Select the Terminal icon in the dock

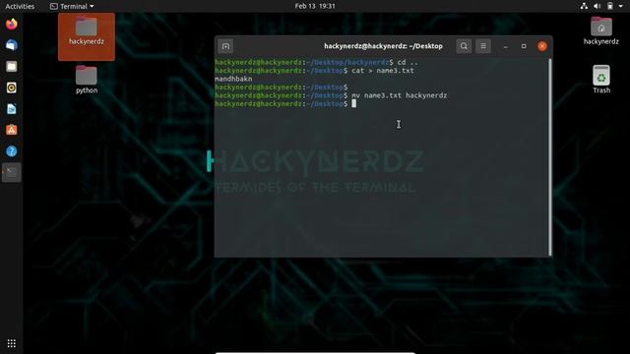12,173
